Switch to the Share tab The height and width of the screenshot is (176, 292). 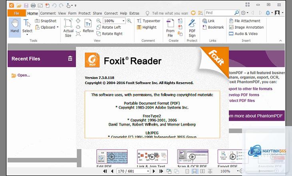[x=97, y=13]
